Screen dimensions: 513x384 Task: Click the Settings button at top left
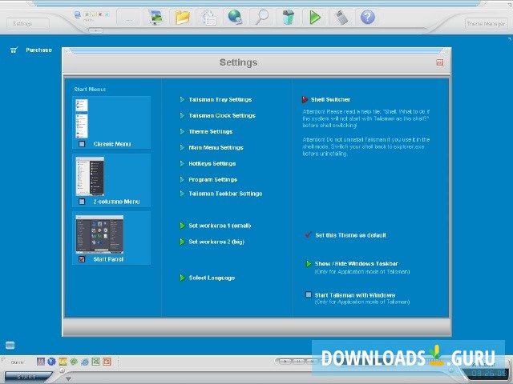coord(28,23)
